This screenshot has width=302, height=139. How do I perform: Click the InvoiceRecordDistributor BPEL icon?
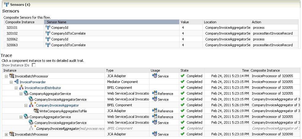tap(21, 88)
